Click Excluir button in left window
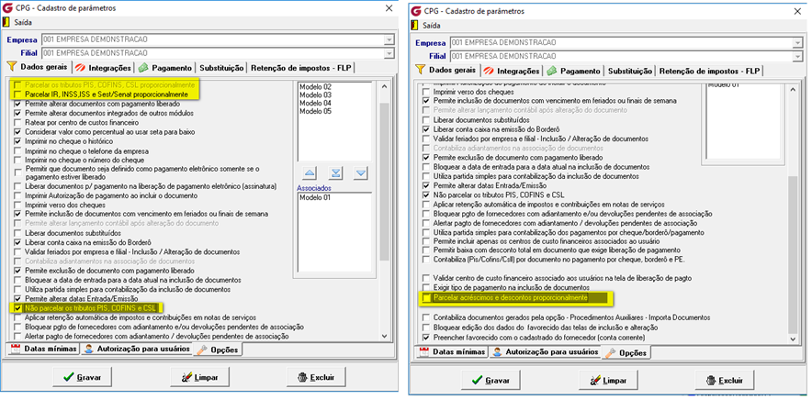The image size is (812, 400). [x=316, y=377]
